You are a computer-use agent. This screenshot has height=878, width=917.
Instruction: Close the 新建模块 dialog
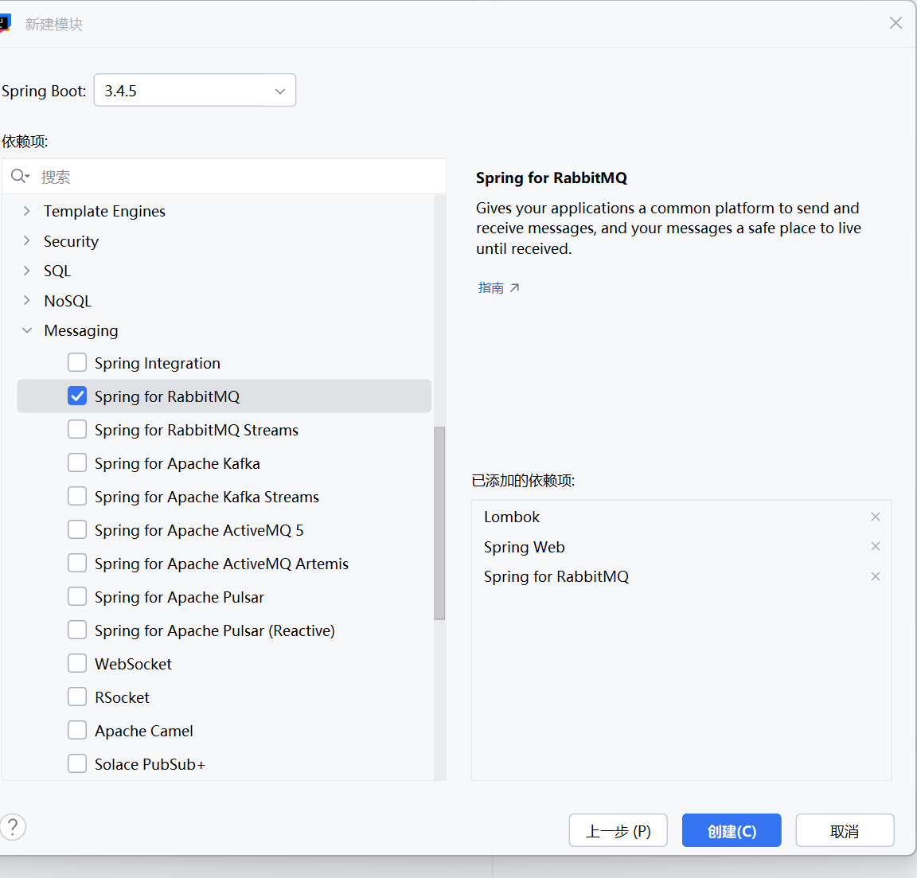tap(896, 23)
